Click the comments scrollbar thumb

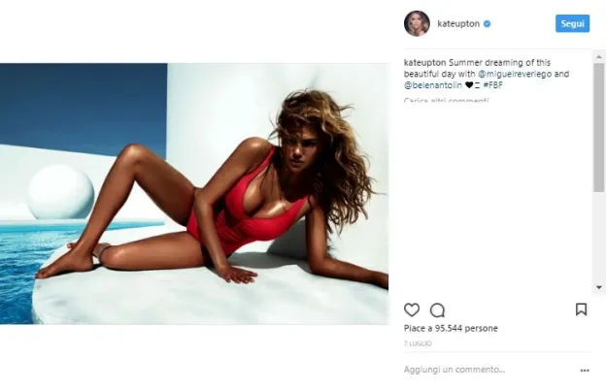[x=599, y=127]
